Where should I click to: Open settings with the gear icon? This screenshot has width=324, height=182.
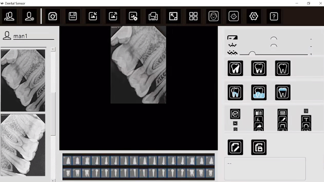254,16
